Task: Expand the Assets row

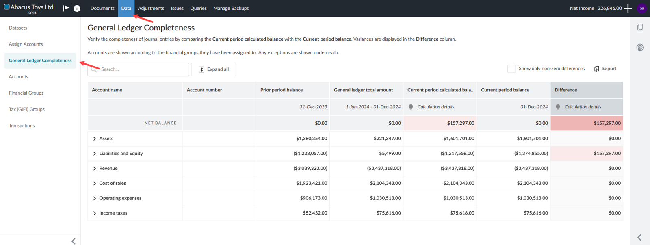Action: tap(95, 139)
